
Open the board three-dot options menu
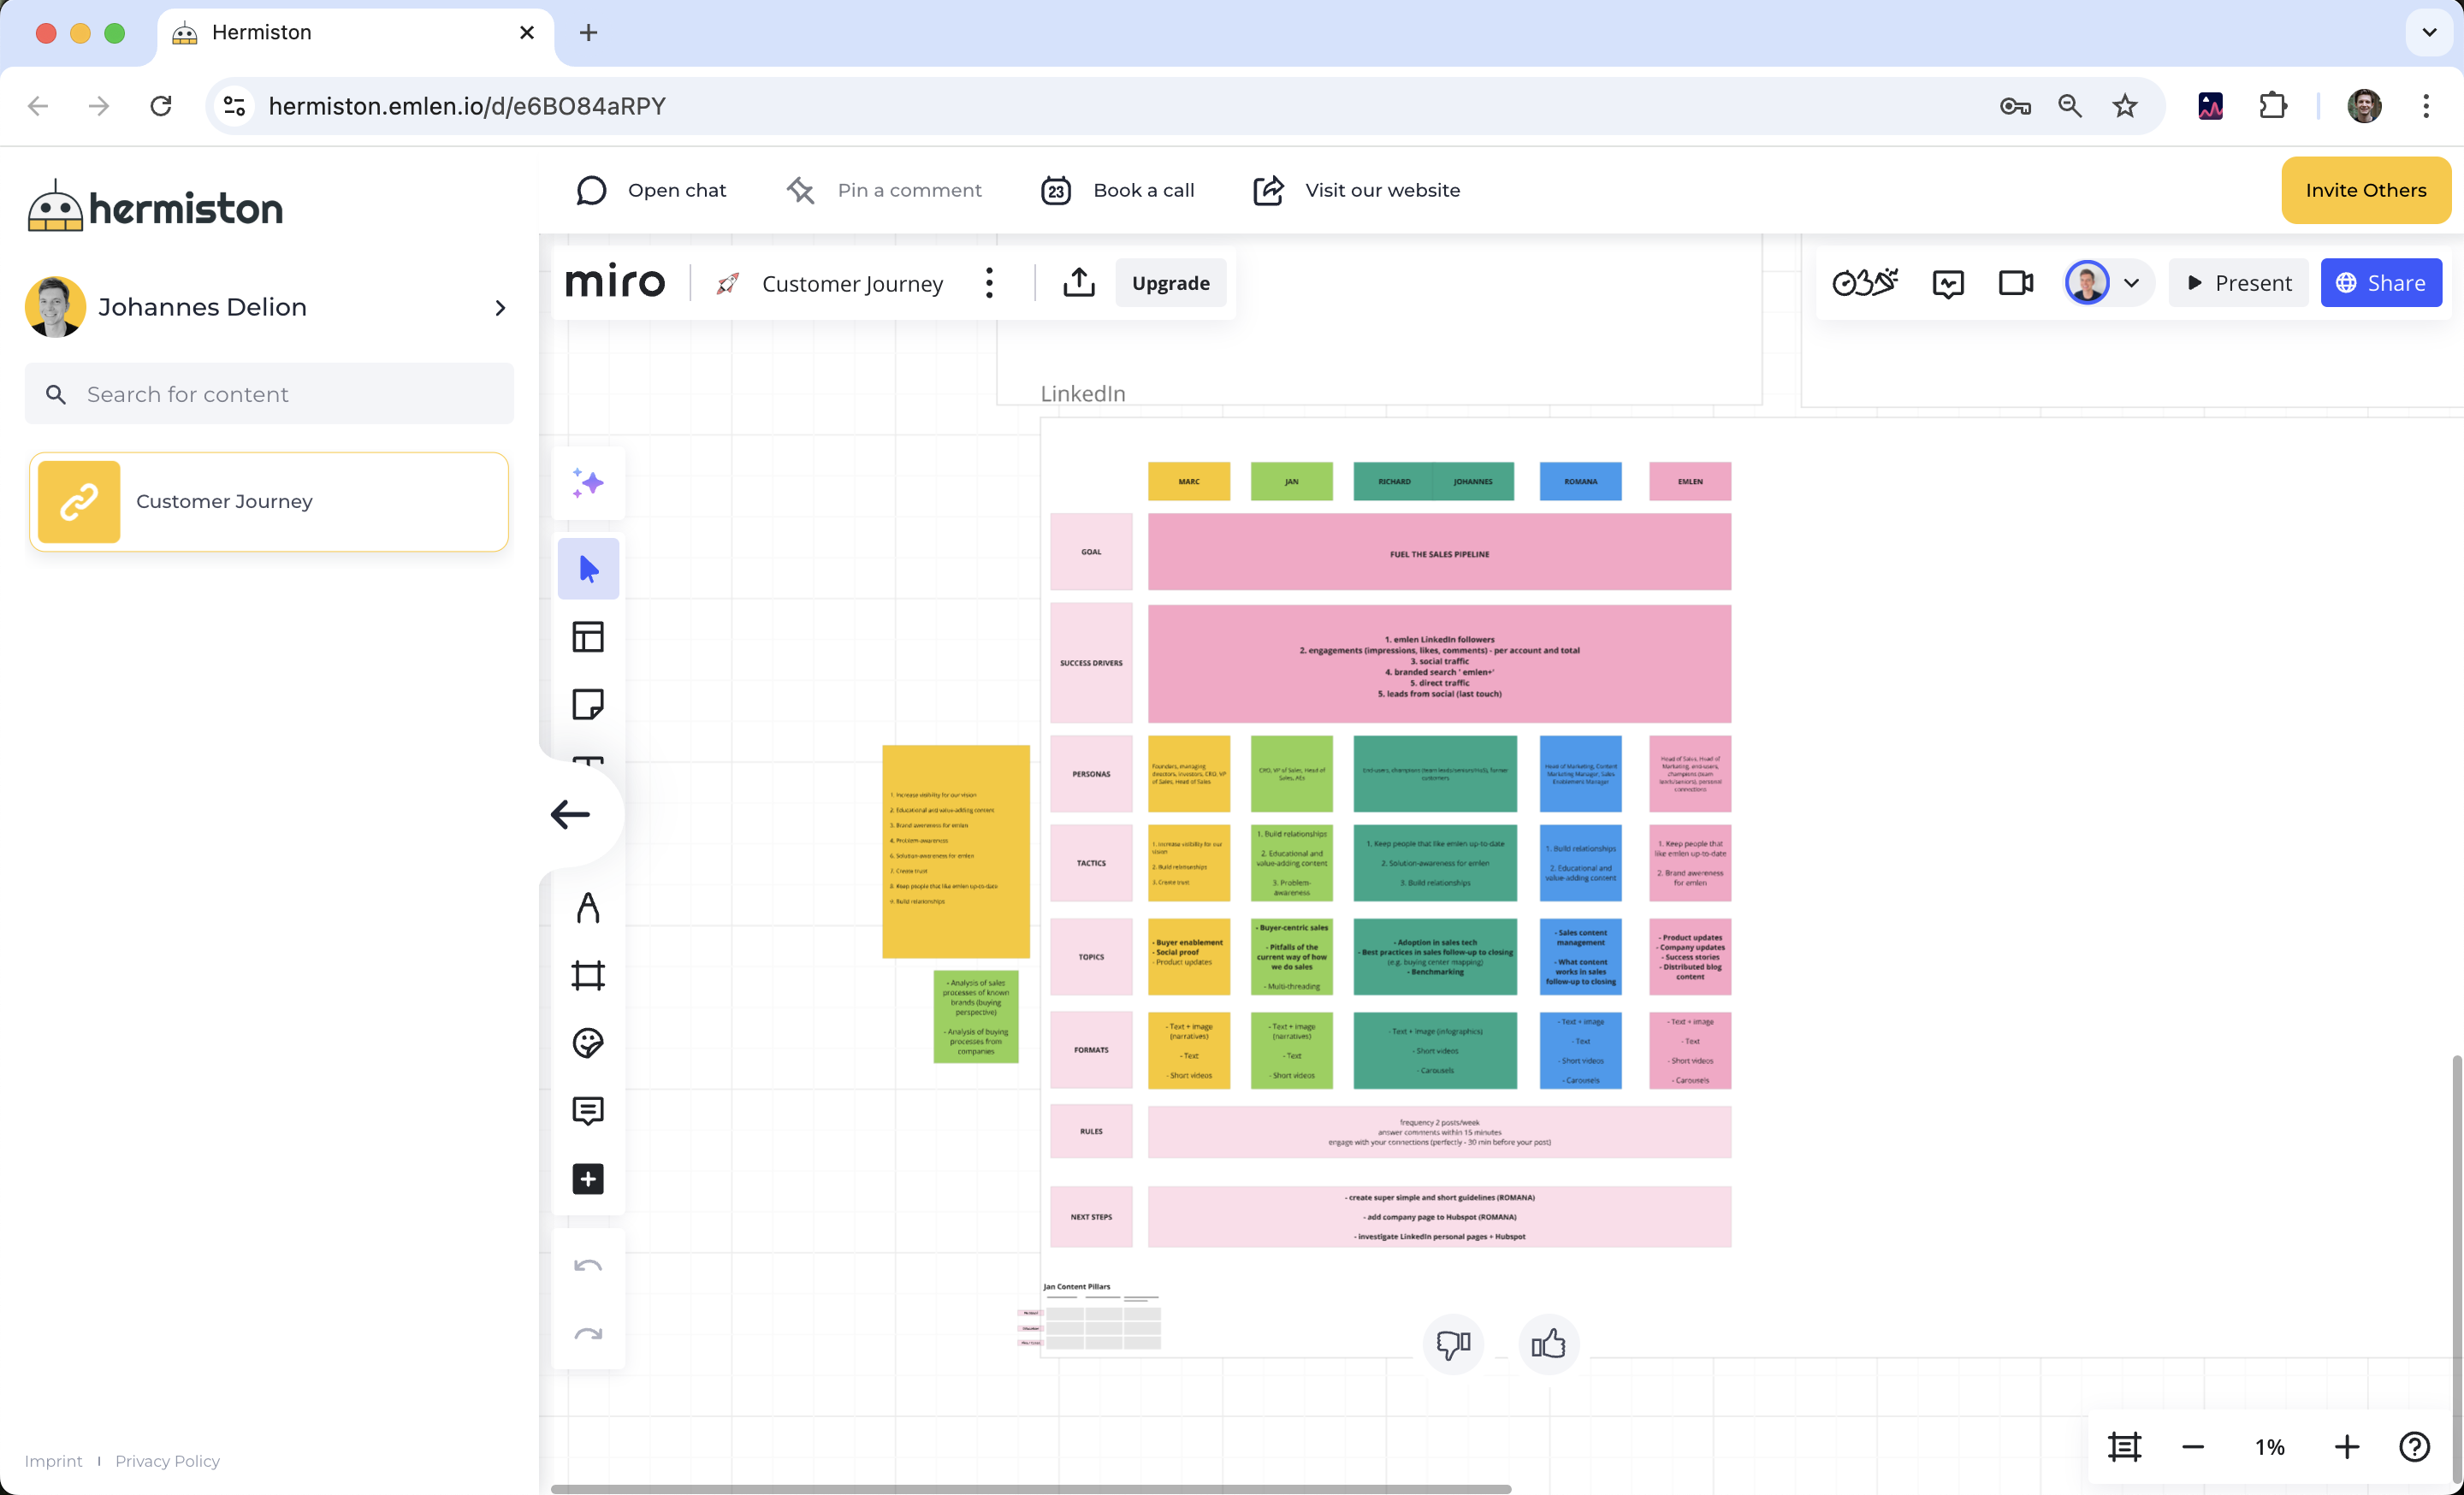tap(989, 283)
